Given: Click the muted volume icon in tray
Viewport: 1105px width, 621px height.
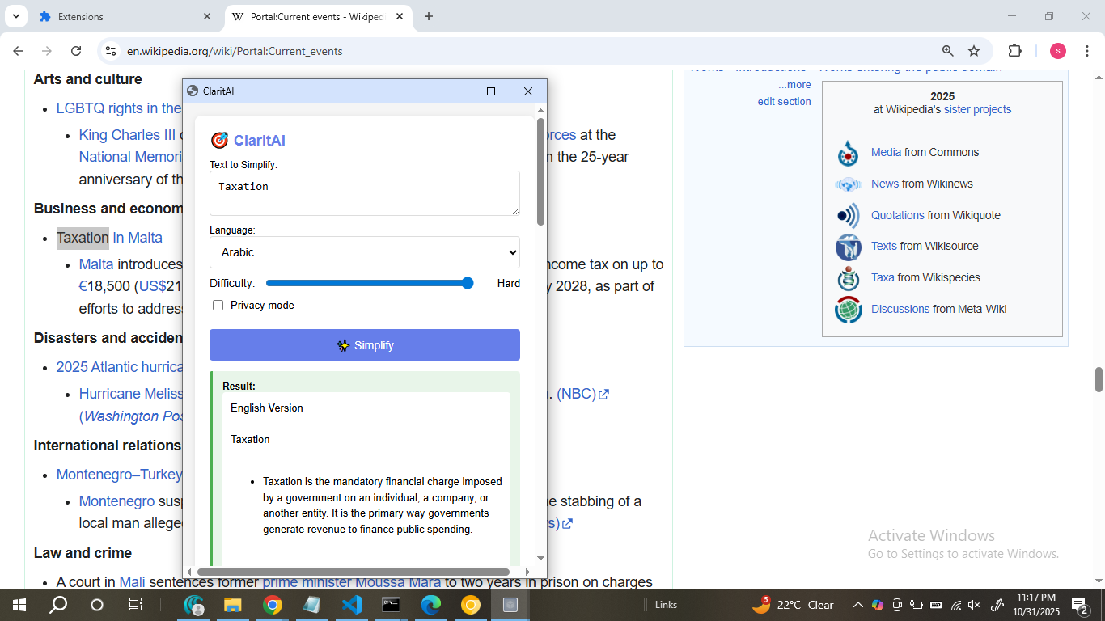Looking at the screenshot, I should pos(974,605).
